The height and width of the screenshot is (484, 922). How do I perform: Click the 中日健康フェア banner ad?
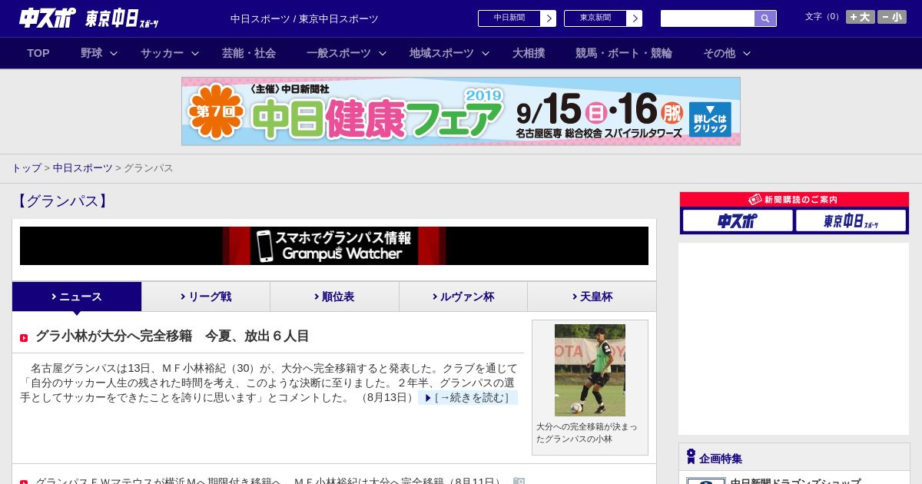tap(461, 111)
